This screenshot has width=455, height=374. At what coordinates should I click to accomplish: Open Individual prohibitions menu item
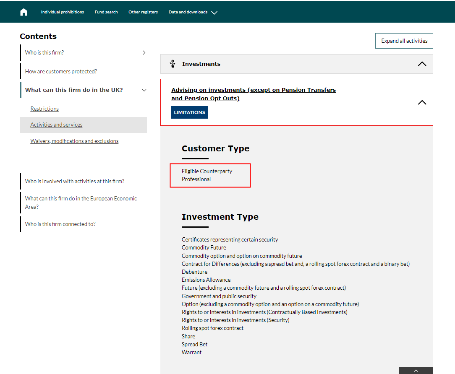click(x=63, y=12)
